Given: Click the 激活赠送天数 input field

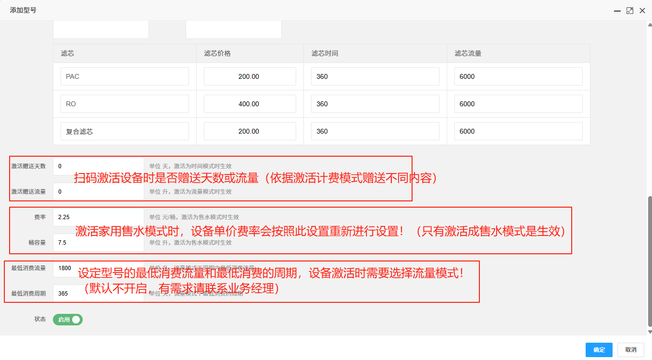Looking at the screenshot, I should point(99,166).
